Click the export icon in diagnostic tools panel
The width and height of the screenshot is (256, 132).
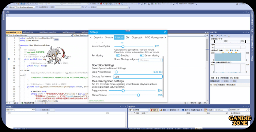coord(217,36)
